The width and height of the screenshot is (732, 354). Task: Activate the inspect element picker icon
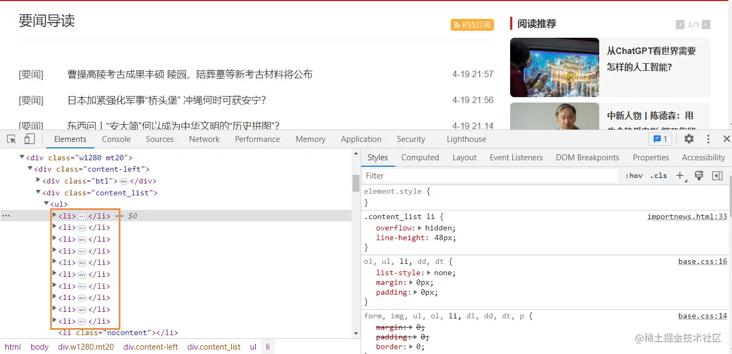pyautogui.click(x=11, y=139)
